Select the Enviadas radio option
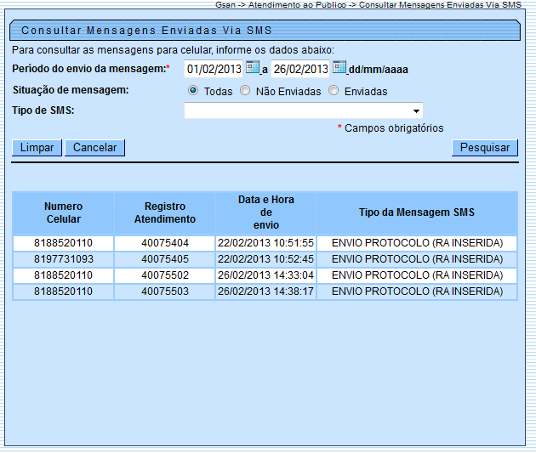The image size is (536, 453). [x=334, y=91]
